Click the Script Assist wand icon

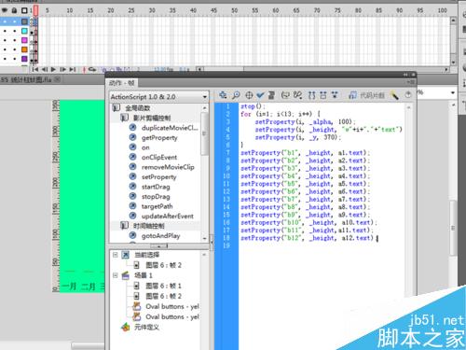coord(395,95)
